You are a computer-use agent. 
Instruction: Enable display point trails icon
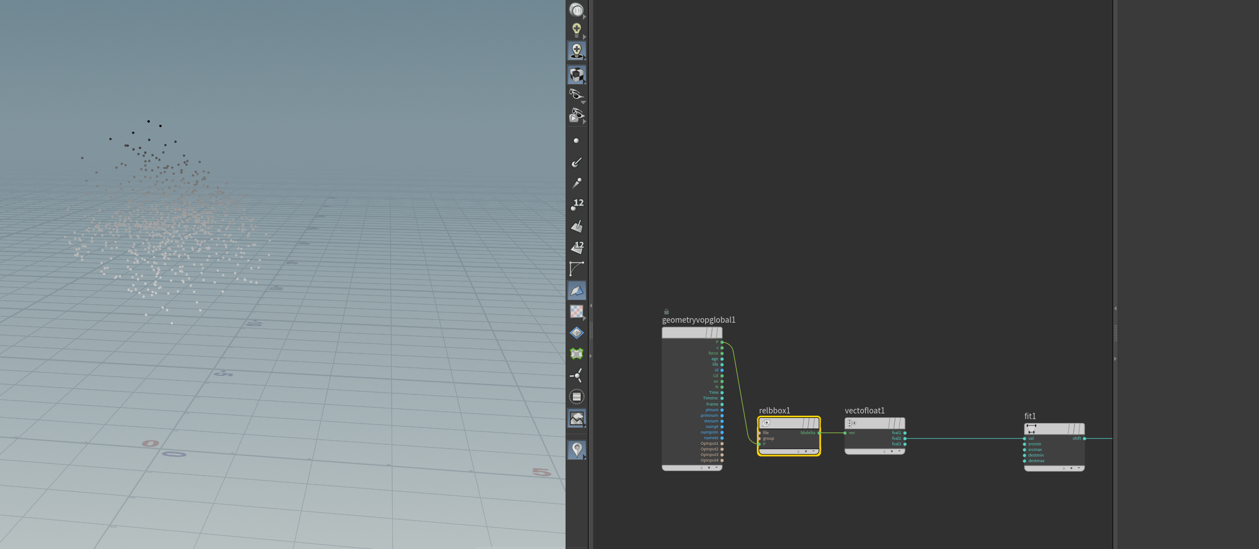(576, 183)
